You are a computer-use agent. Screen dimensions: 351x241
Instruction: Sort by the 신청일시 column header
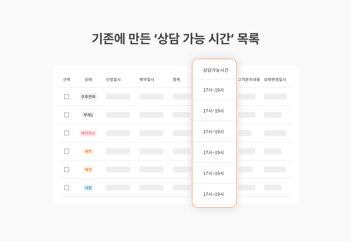pos(113,79)
